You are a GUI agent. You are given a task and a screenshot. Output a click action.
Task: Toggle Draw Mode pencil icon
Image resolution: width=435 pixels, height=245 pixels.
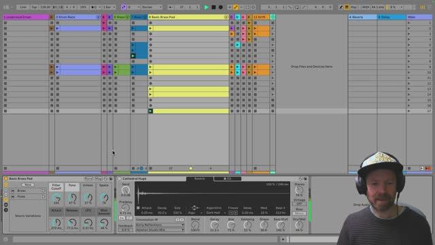341,7
